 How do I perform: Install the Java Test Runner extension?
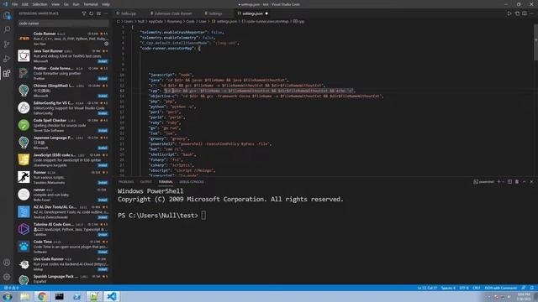[x=103, y=61]
